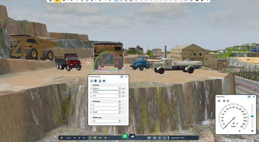
Task: Click the house-shaped icon in Steuerung
Action: [x=224, y=101]
